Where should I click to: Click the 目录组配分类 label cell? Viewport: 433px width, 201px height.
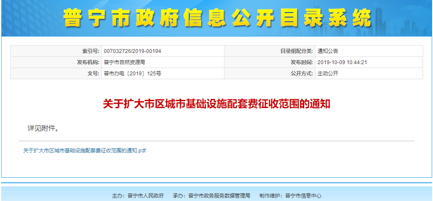point(270,51)
